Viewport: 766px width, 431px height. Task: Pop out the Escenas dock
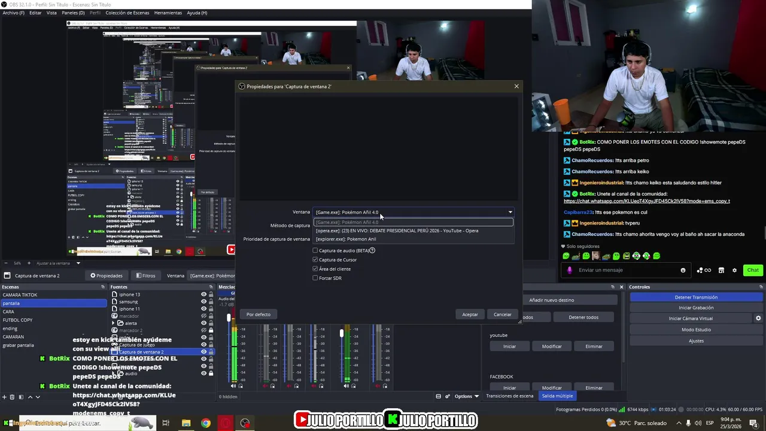coord(103,287)
